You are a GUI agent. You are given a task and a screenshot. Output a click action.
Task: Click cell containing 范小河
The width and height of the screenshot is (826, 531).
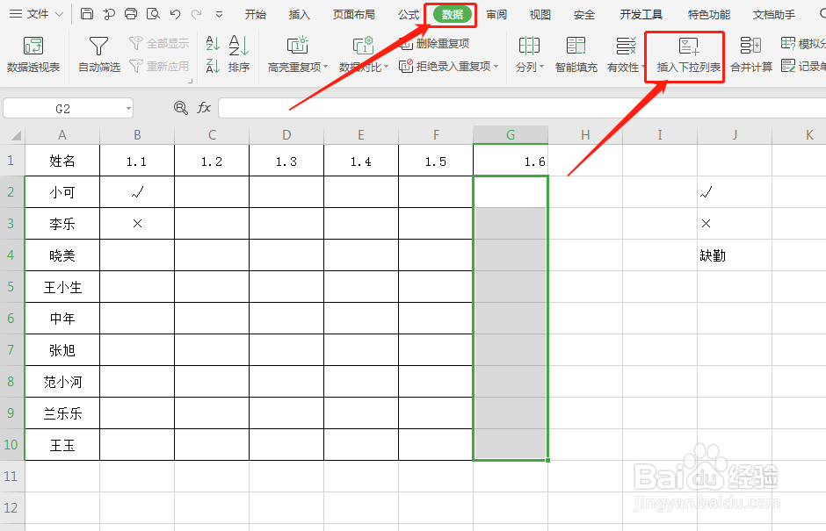point(62,382)
